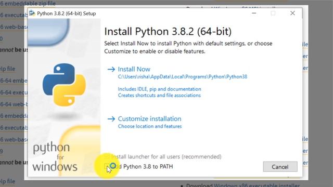Toggle Install launcher for all users checkbox
333x187 pixels.
pos(107,157)
